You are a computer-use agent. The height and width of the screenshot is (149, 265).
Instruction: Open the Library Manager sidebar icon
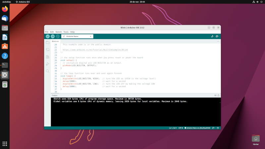coord(48,57)
